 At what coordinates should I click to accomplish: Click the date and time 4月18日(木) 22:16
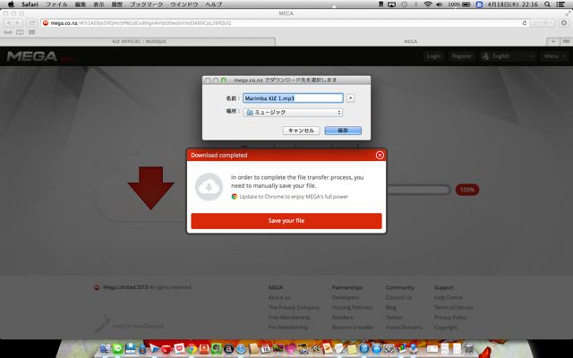(x=512, y=4)
